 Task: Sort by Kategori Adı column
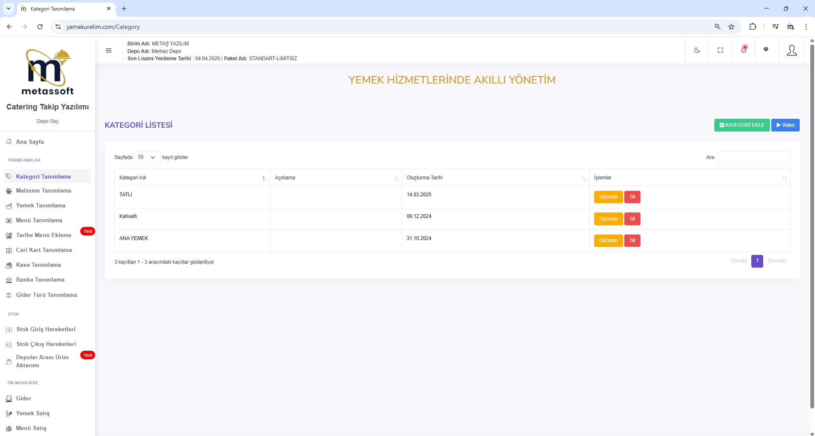pyautogui.click(x=192, y=178)
